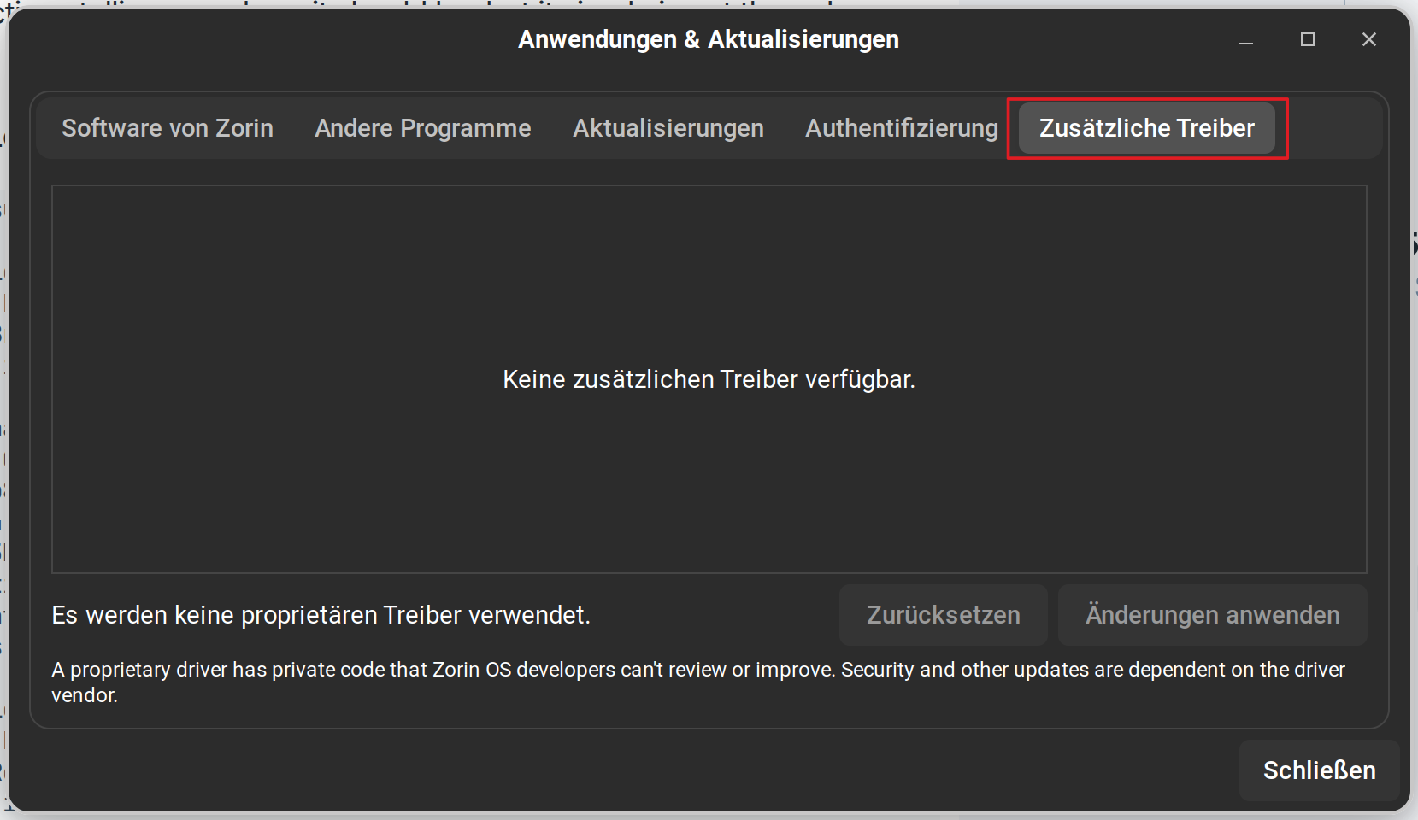Image resolution: width=1418 pixels, height=820 pixels.
Task: Click empty tab bar space after Zusätzliche Treiber
Action: [1333, 128]
